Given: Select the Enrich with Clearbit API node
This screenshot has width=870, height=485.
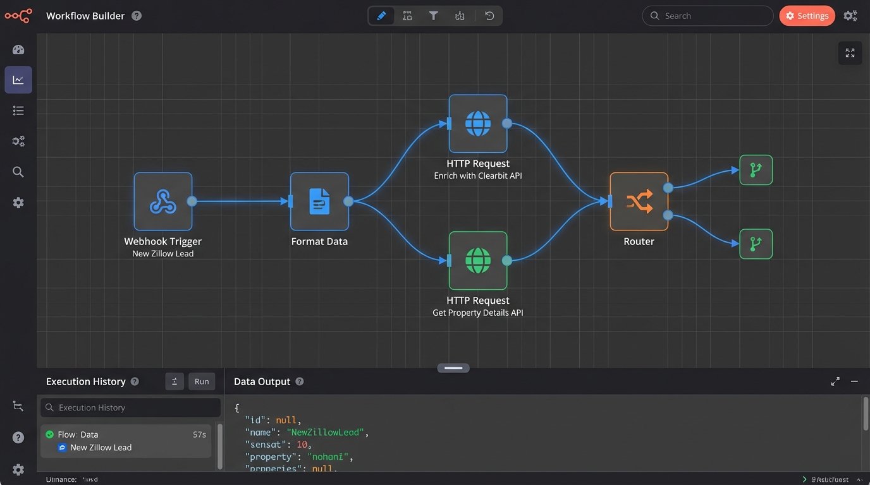Looking at the screenshot, I should (x=478, y=124).
